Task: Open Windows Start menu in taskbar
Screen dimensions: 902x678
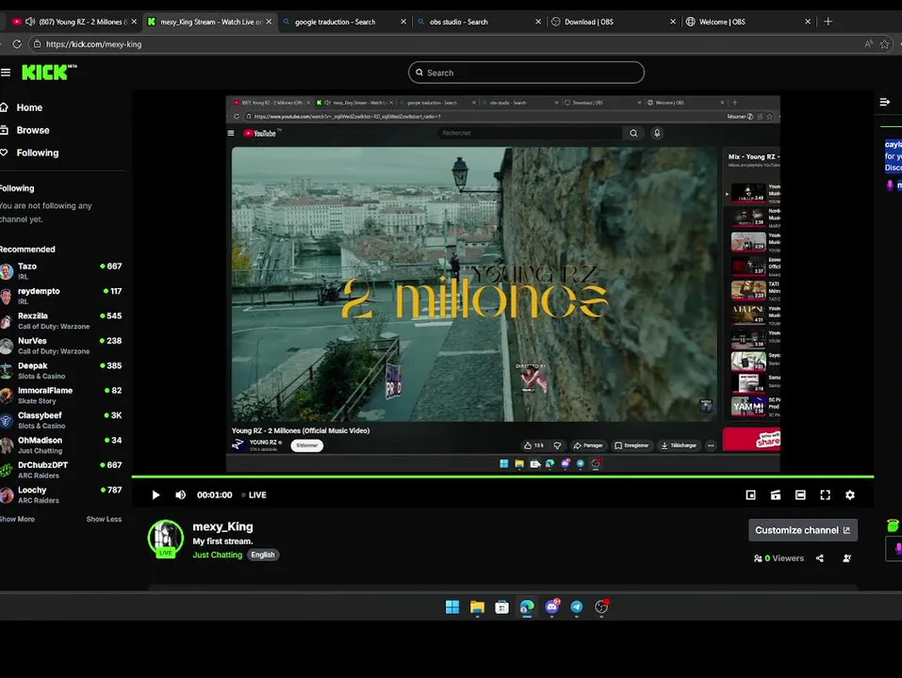Action: tap(452, 607)
